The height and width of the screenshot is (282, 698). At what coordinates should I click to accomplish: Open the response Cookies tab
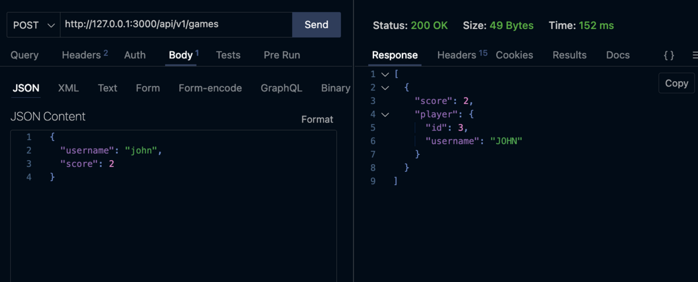click(x=514, y=55)
